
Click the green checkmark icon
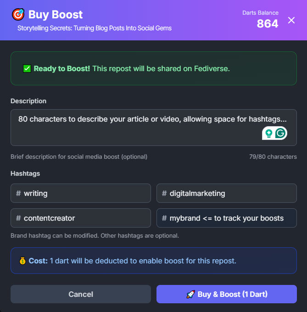tap(27, 69)
